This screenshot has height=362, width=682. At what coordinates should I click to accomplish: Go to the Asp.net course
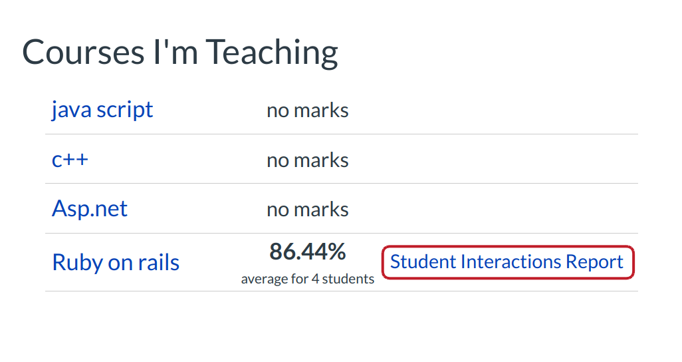pyautogui.click(x=90, y=209)
